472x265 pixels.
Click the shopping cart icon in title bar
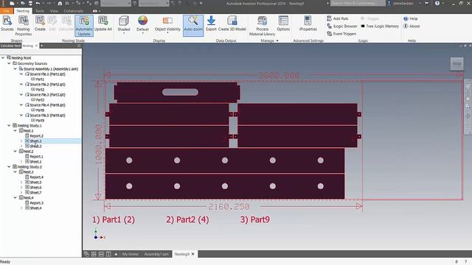coord(426,3)
